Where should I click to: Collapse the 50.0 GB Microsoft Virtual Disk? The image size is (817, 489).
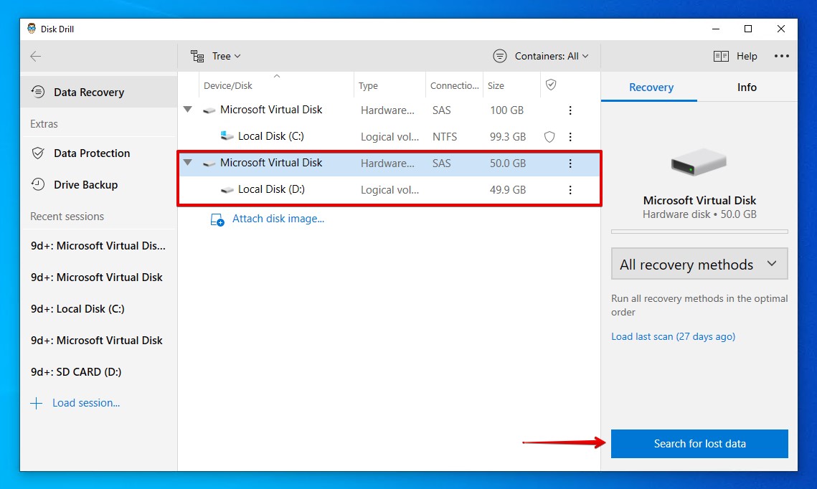click(x=188, y=163)
